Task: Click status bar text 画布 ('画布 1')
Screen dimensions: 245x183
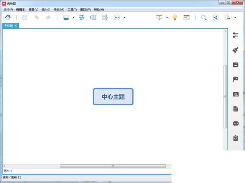Action: click(x=12, y=177)
